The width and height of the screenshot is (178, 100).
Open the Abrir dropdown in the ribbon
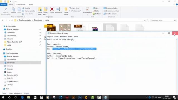(x=97, y=8)
